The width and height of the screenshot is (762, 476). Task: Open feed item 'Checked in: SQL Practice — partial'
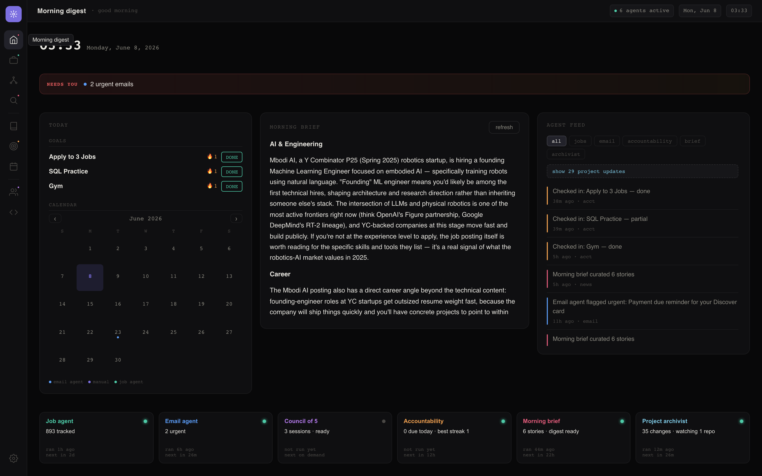click(x=642, y=223)
